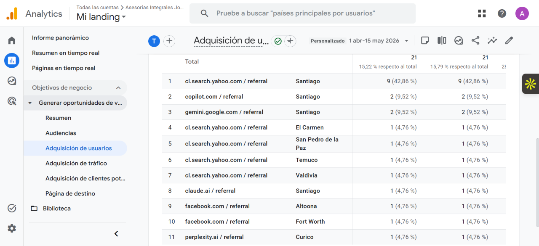Screen dimensions: 539x246
Task: Click plus icon next to report title
Action: click(x=290, y=41)
